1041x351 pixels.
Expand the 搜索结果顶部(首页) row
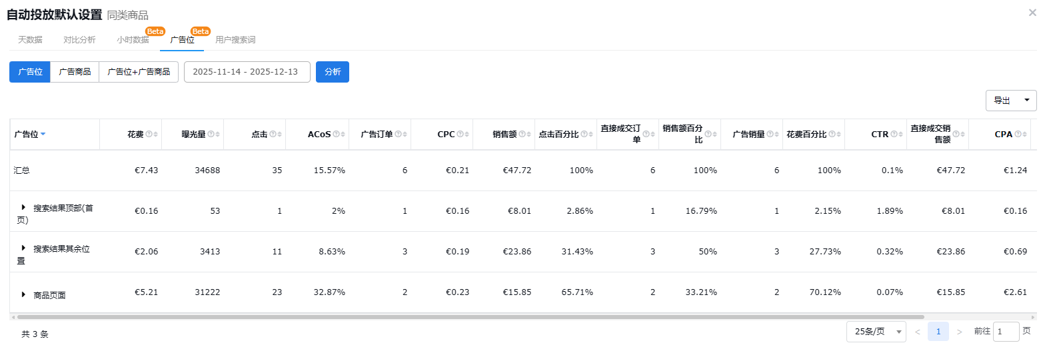(23, 208)
